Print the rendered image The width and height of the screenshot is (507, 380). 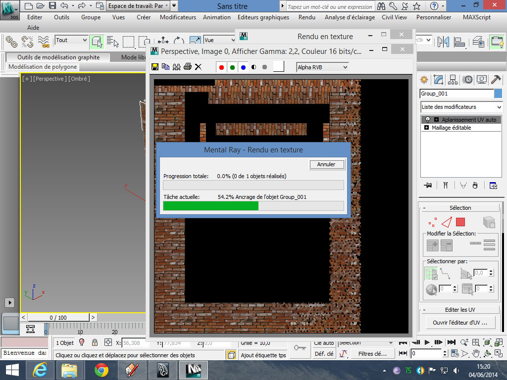click(x=188, y=67)
